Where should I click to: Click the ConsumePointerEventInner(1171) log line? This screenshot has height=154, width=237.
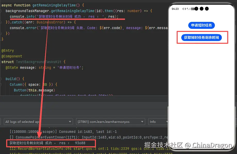89,137
